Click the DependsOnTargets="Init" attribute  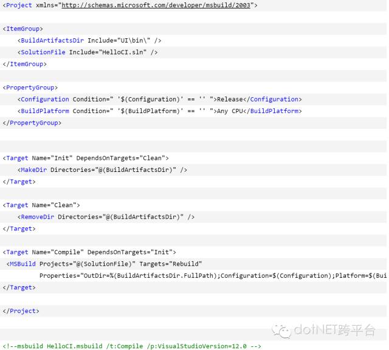coord(130,252)
